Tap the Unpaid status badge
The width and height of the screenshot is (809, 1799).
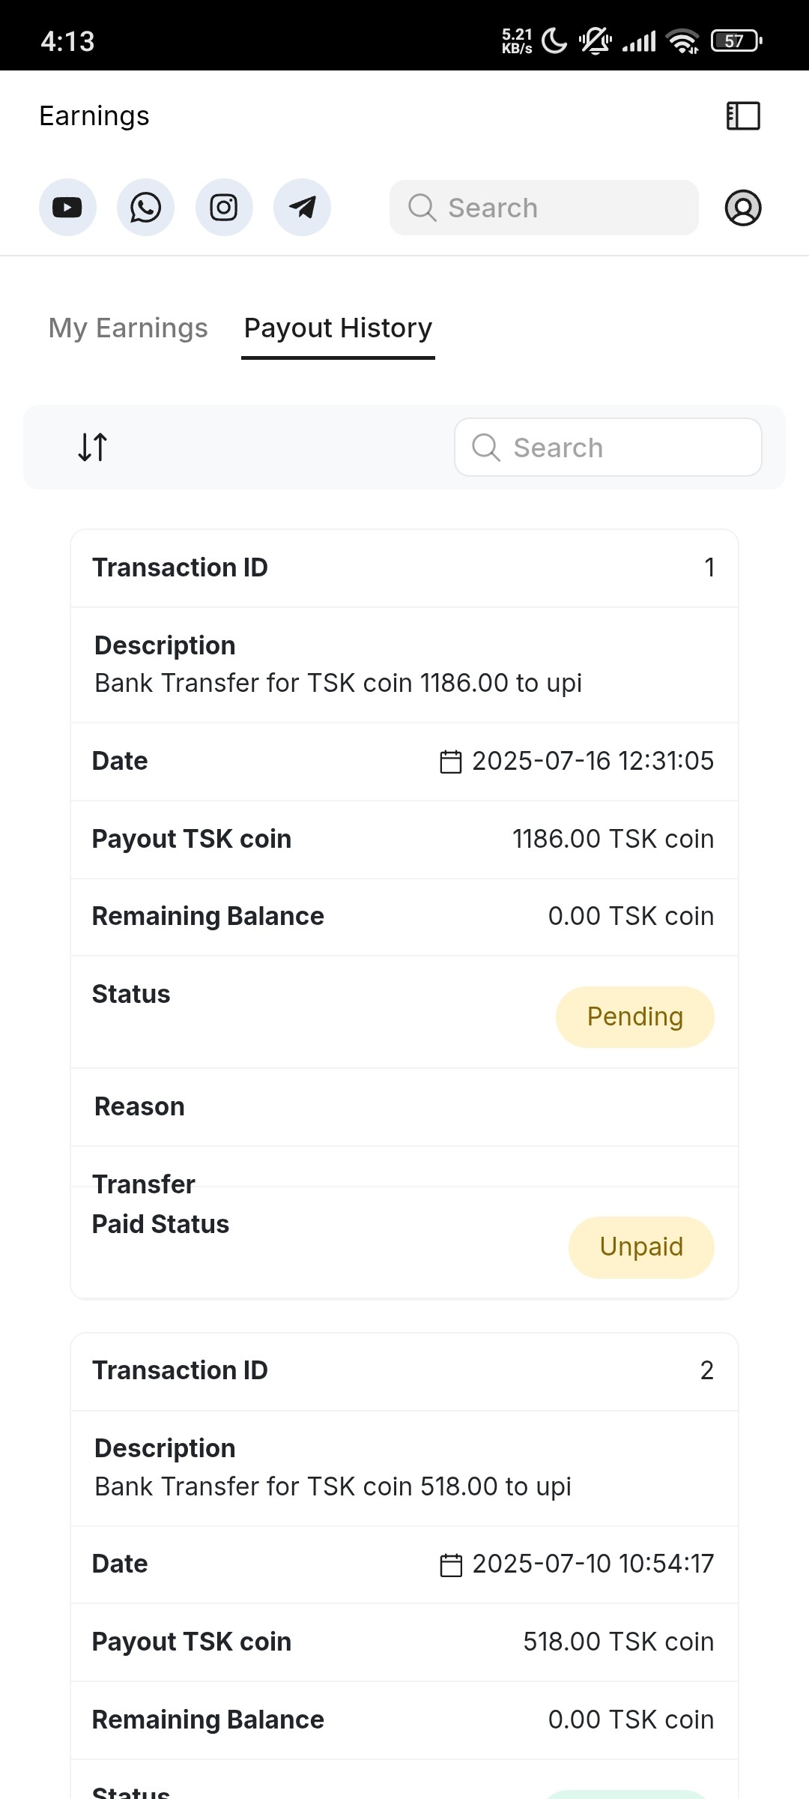point(641,1247)
